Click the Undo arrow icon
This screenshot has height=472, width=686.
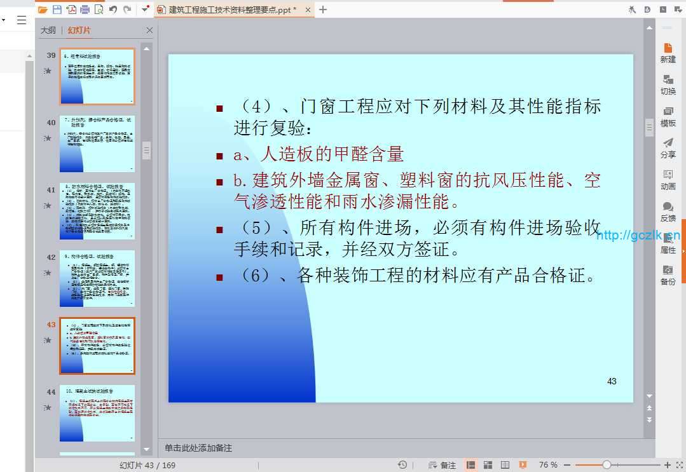tap(113, 10)
